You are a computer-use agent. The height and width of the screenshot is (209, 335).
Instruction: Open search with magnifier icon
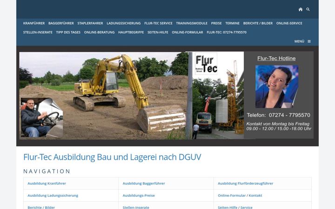[x=308, y=9]
